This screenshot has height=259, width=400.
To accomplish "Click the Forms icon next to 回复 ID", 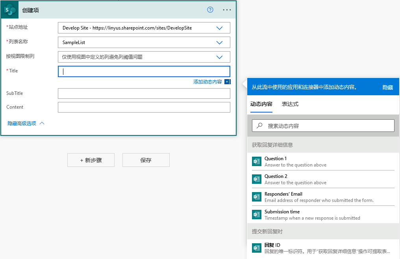I will 257,248.
